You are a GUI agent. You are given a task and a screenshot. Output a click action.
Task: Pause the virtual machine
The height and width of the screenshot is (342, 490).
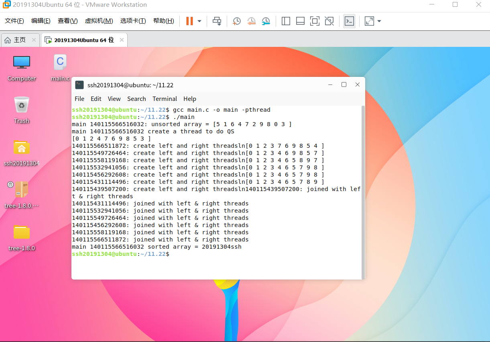[189, 21]
